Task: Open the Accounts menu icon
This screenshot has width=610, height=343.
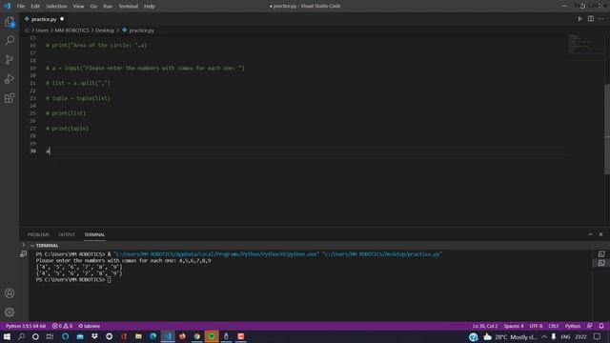Action: 10,293
